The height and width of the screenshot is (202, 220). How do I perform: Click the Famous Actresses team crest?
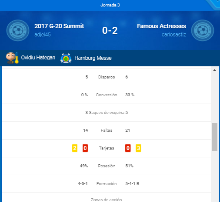[x=203, y=30]
